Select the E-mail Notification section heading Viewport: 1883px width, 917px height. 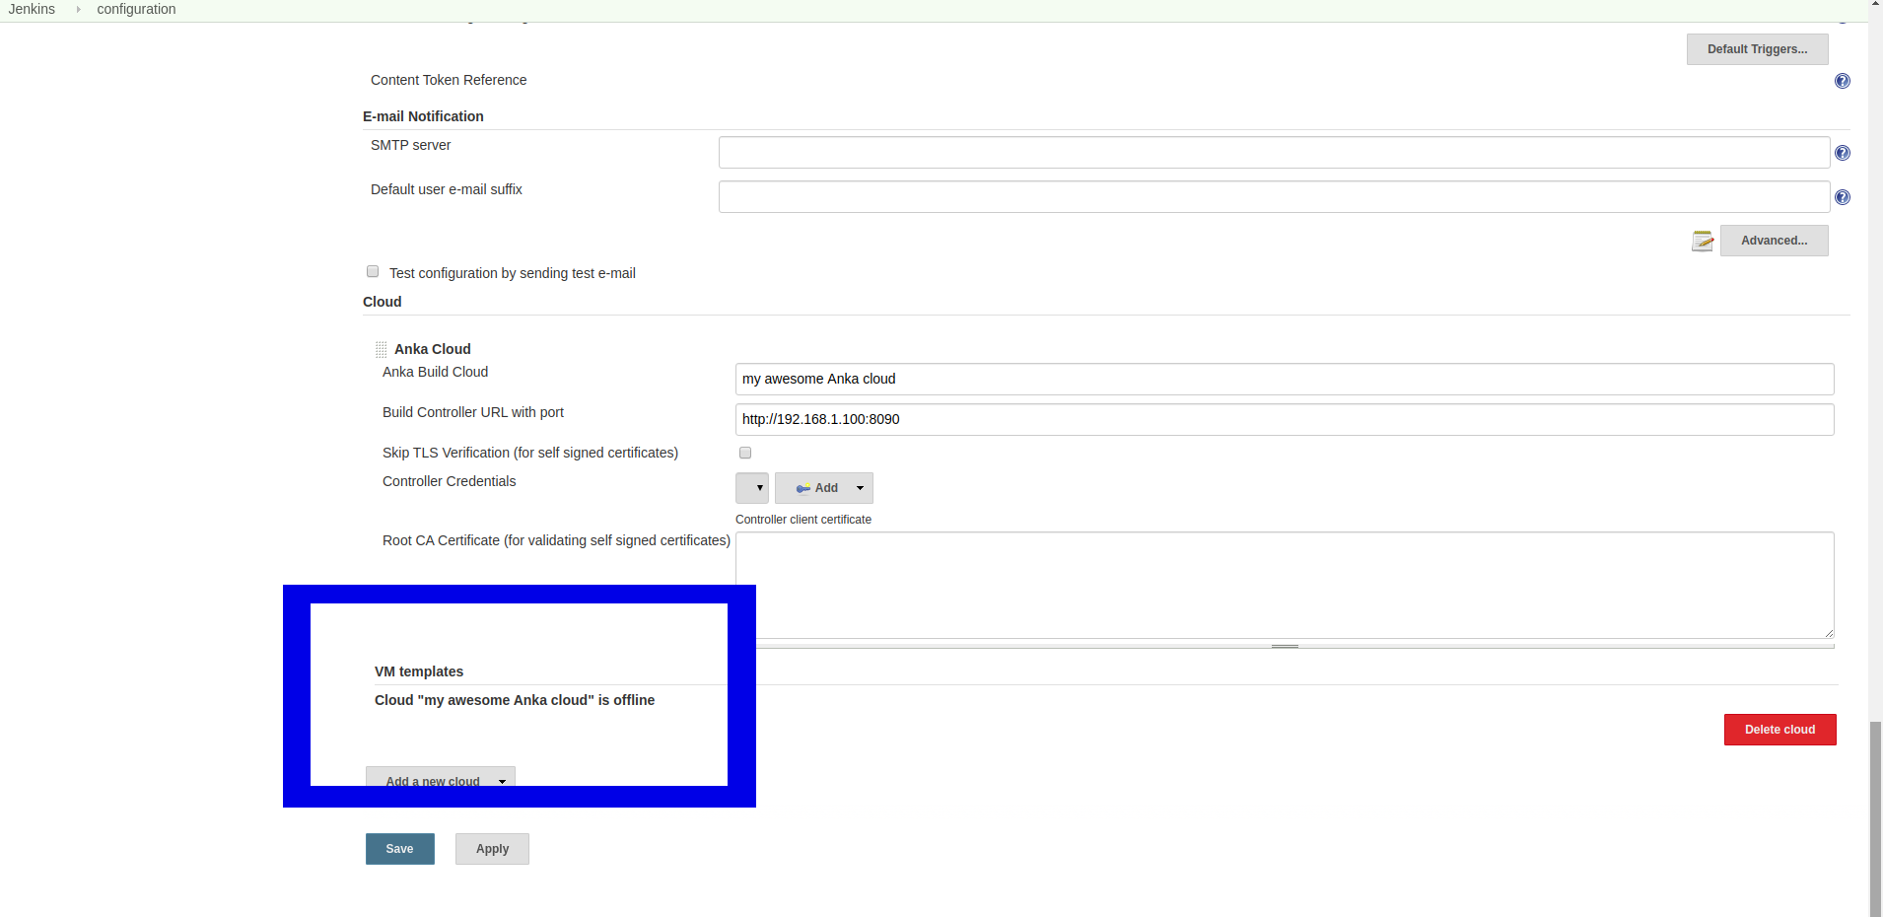423,116
